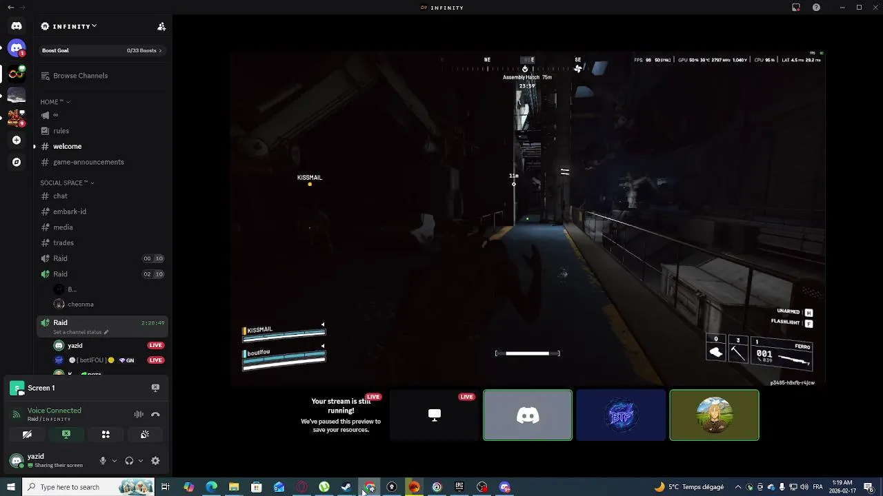This screenshot has width=883, height=496.
Task: Click the FRA language indicator
Action: [817, 487]
